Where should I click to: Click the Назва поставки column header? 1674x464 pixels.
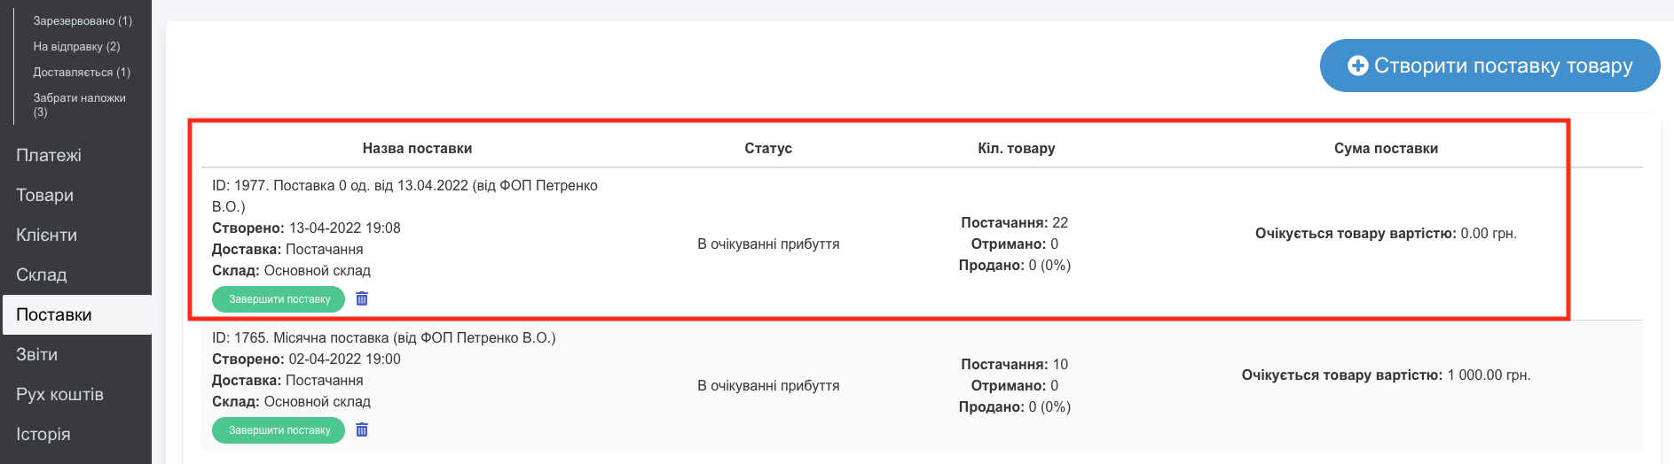pos(417,148)
